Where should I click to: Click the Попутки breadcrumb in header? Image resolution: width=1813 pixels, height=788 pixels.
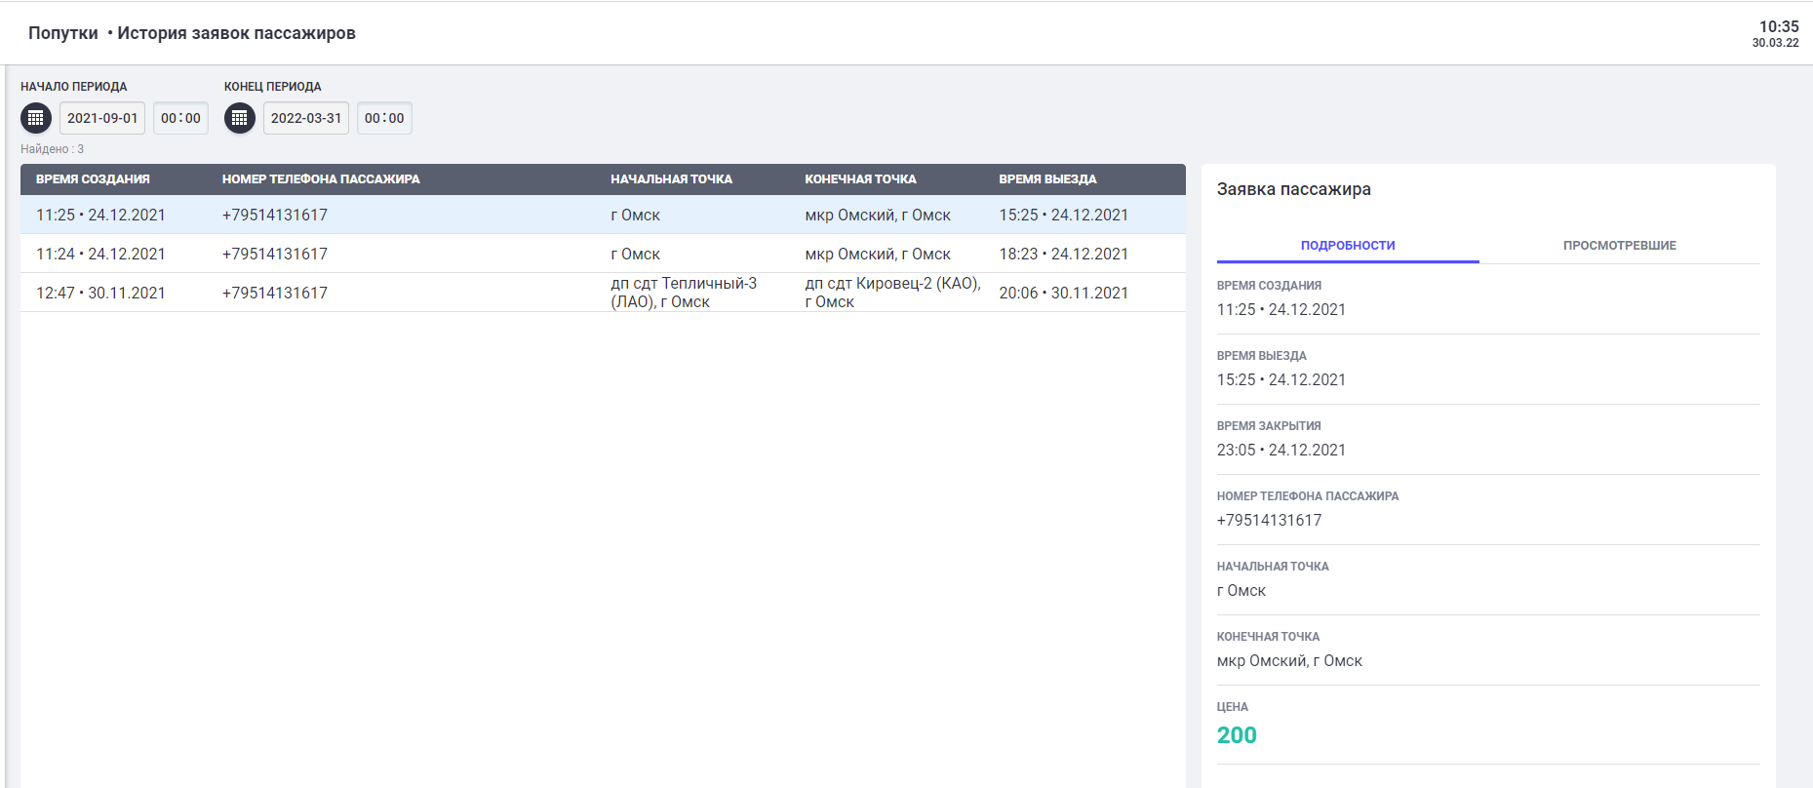click(x=63, y=33)
